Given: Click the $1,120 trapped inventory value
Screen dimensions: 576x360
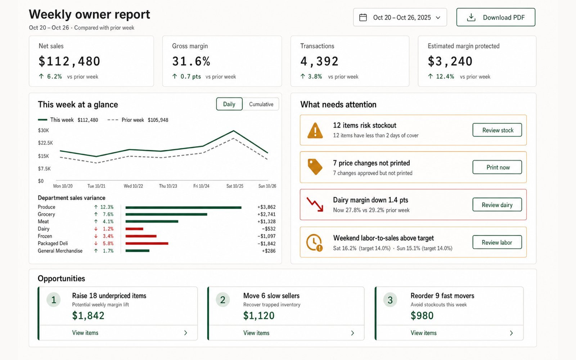Looking at the screenshot, I should (x=259, y=316).
